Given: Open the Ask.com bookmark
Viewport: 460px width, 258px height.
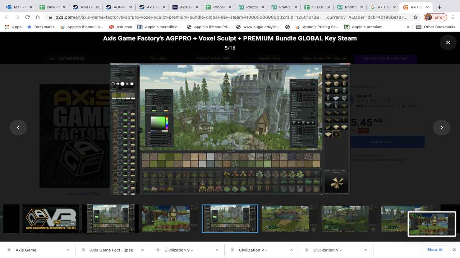Looking at the screenshot, I should point(121,27).
